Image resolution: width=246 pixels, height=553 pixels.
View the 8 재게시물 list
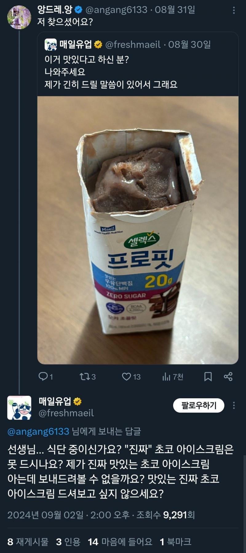pos(28,542)
